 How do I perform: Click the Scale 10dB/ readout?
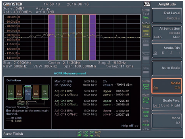[x=13, y=9]
